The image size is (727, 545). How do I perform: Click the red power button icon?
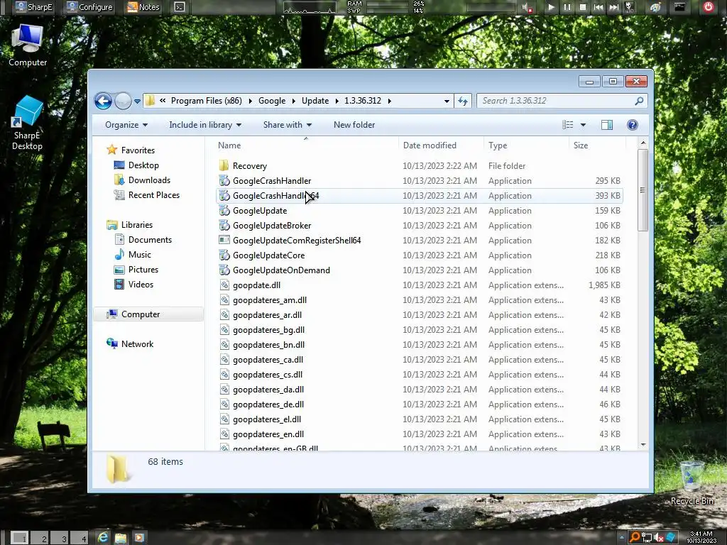point(708,7)
